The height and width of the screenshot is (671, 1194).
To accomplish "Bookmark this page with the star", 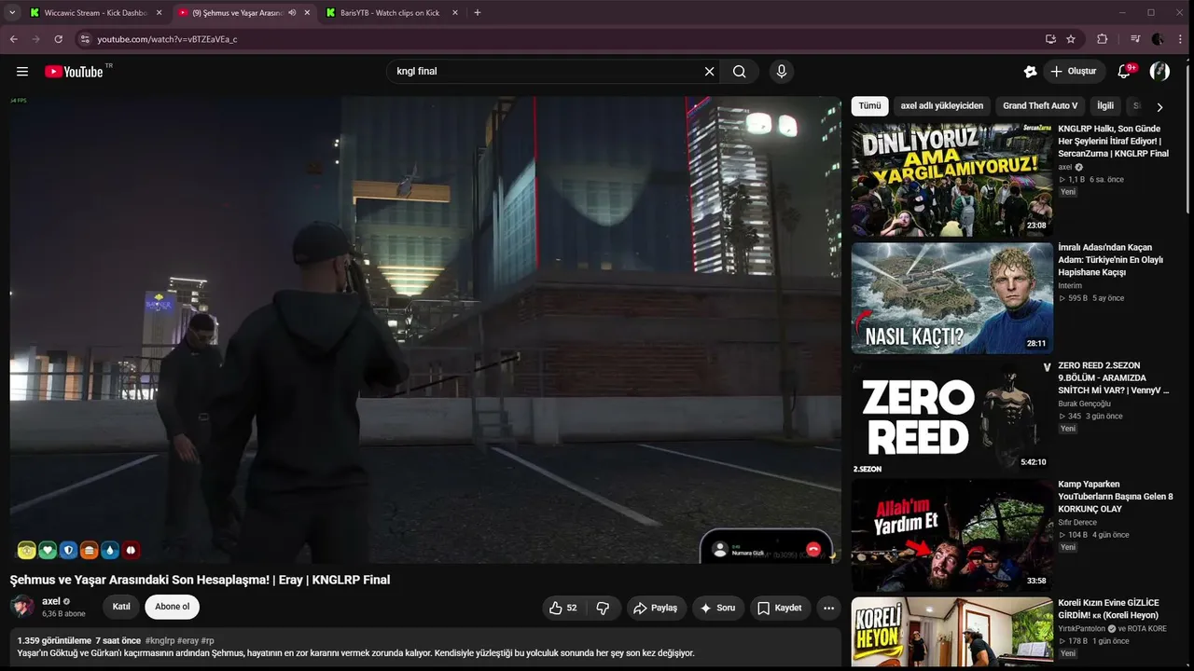I will coord(1071,39).
